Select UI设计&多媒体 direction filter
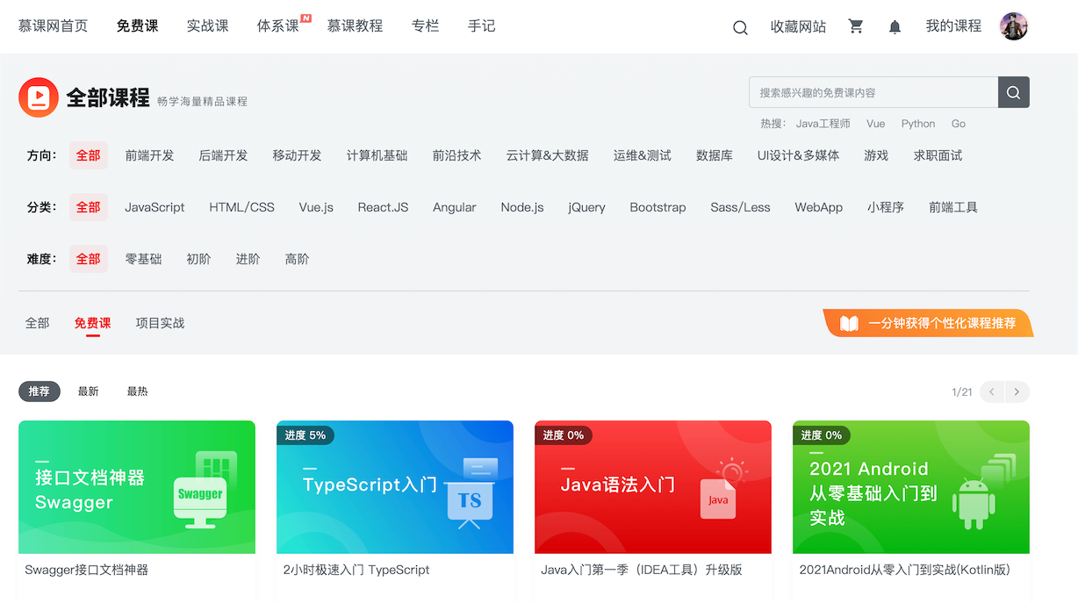Image resolution: width=1078 pixels, height=603 pixels. pyautogui.click(x=799, y=155)
